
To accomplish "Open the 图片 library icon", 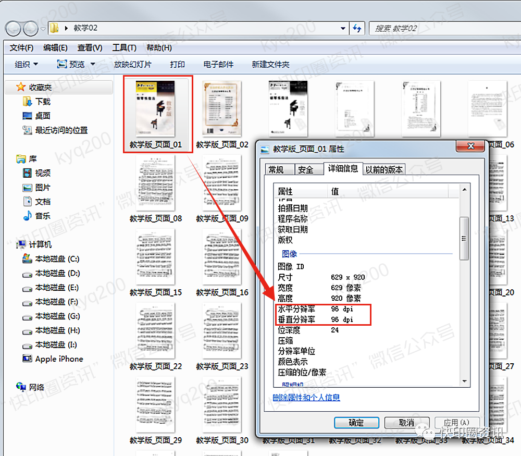I will coord(27,188).
